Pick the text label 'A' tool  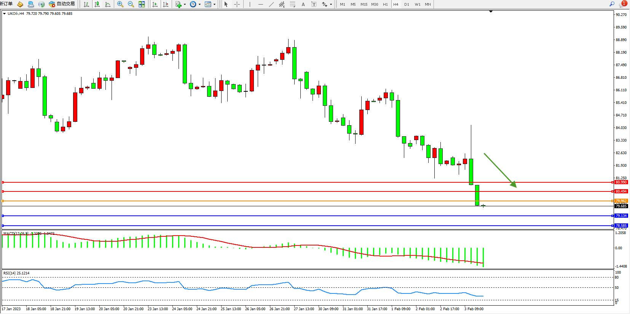click(x=303, y=4)
